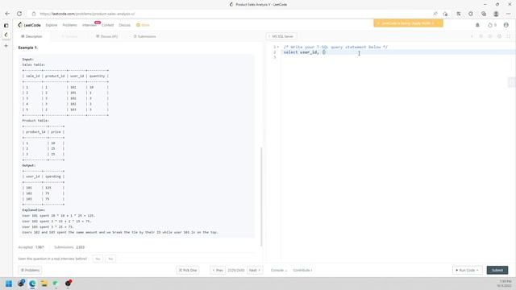Switch to the Discuss tab
Screen dimensions: 516x290
[x=107, y=36]
